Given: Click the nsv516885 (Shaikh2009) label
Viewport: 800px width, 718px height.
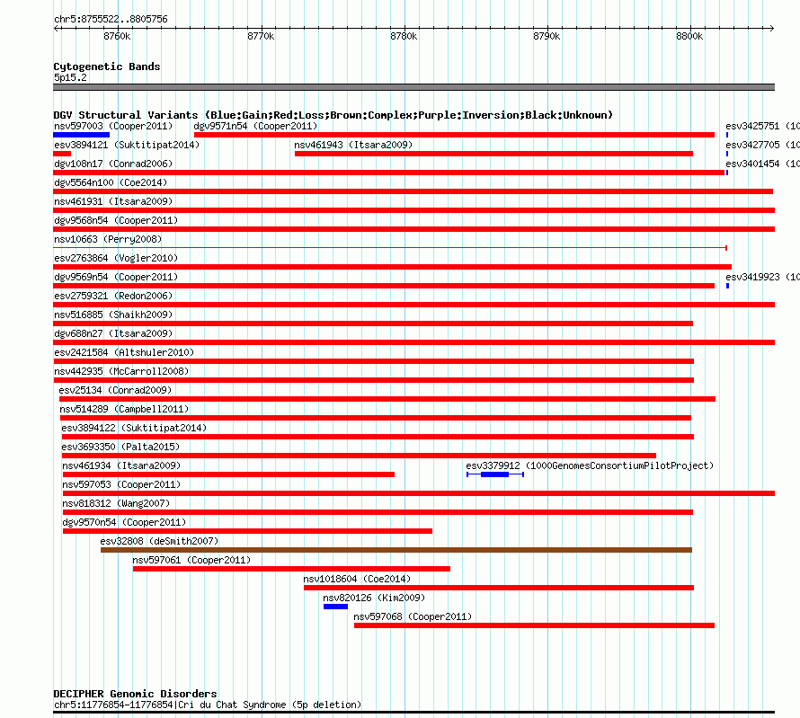Looking at the screenshot, I should 113,315.
